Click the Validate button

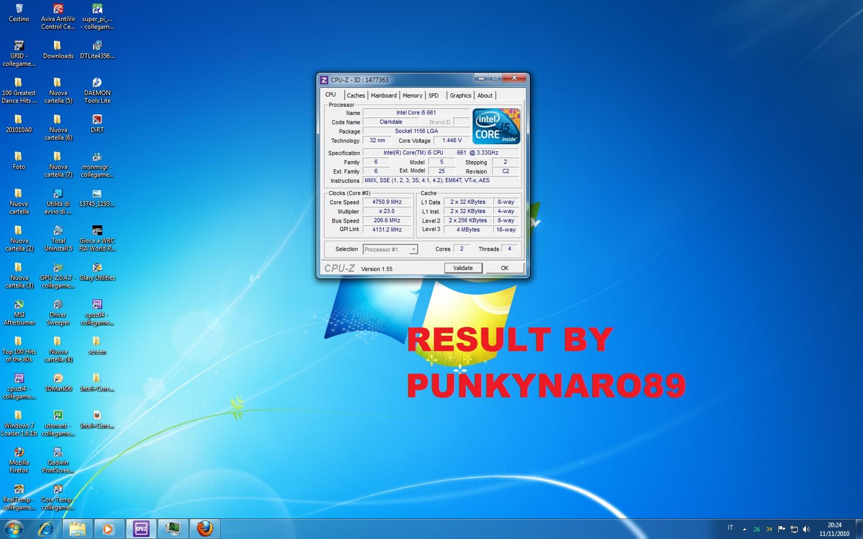(463, 268)
